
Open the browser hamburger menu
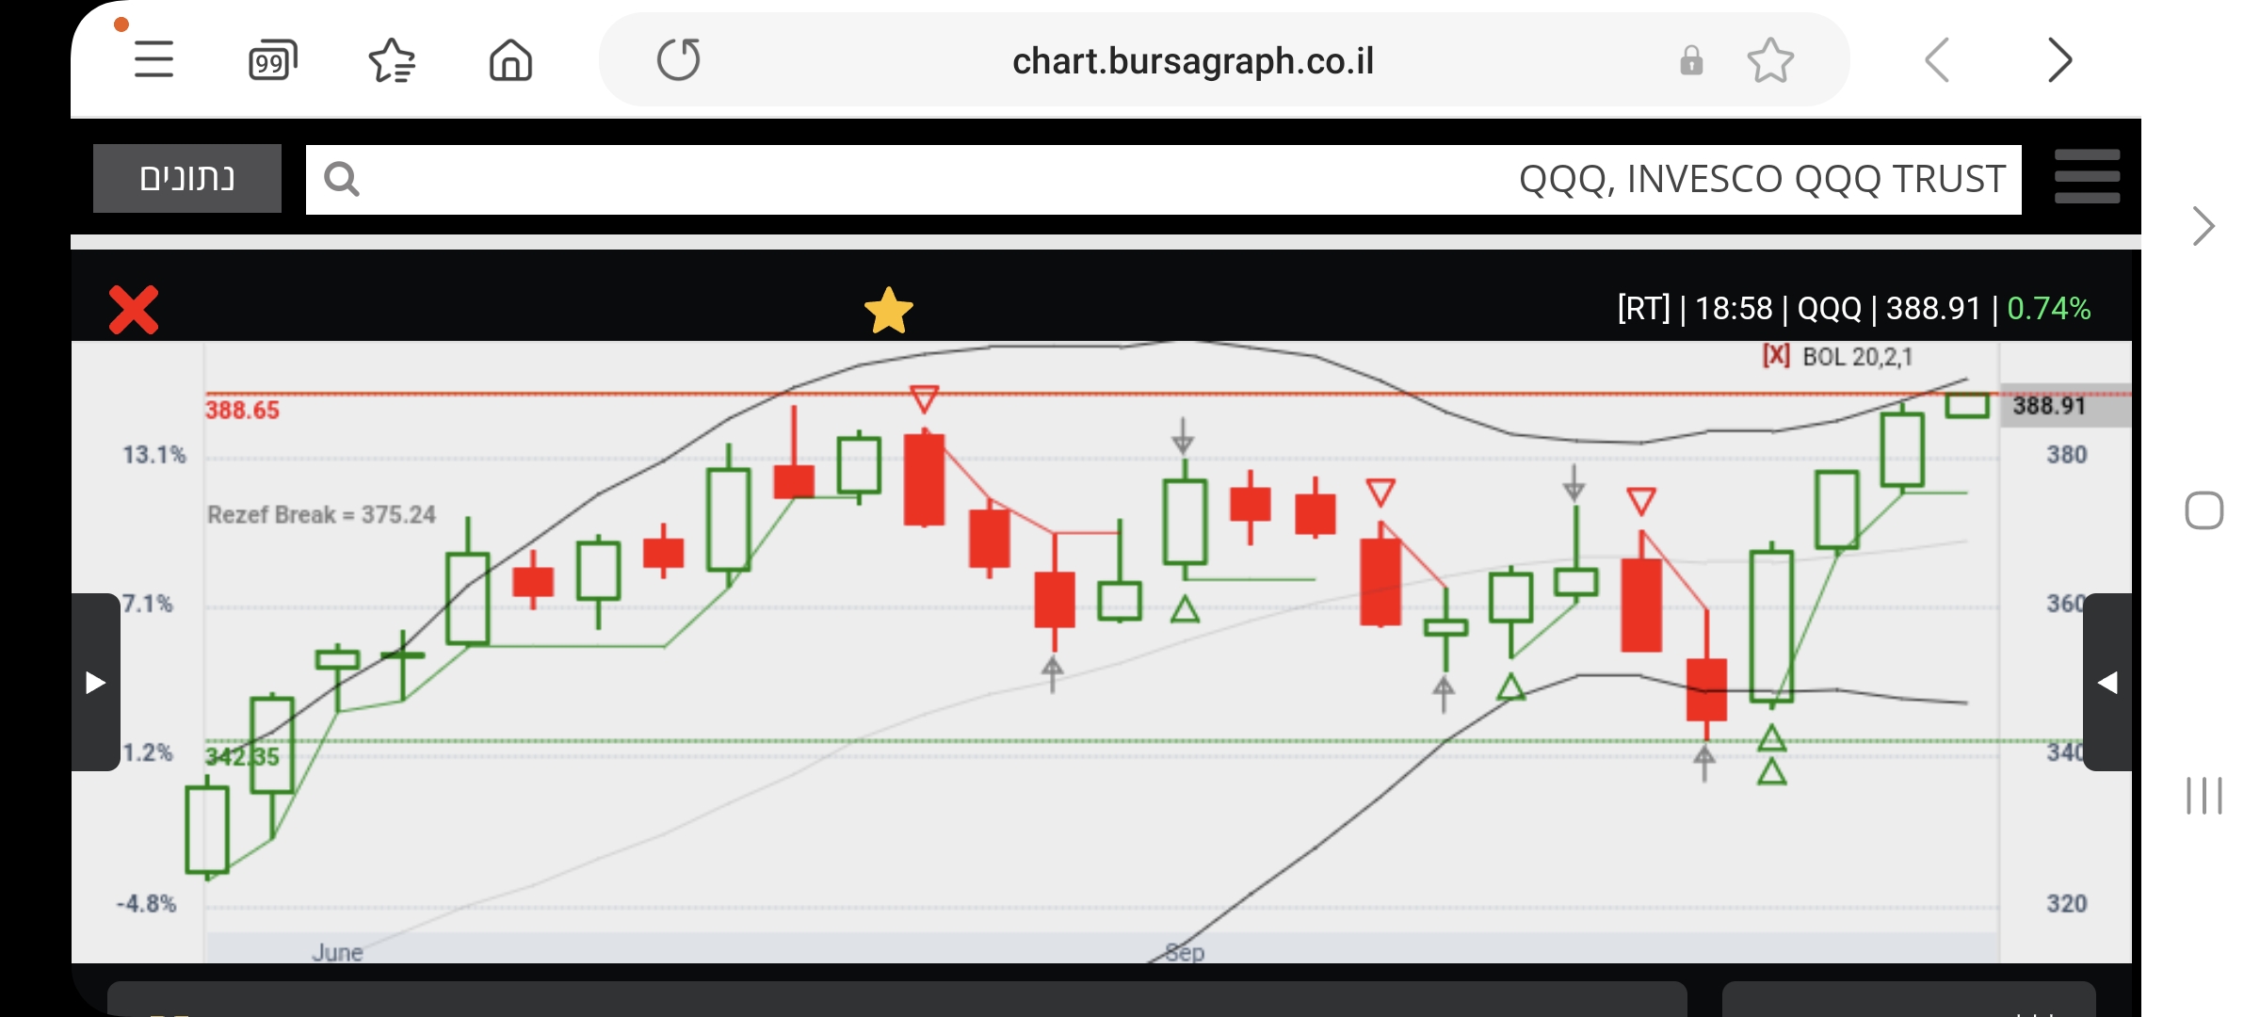(x=153, y=59)
